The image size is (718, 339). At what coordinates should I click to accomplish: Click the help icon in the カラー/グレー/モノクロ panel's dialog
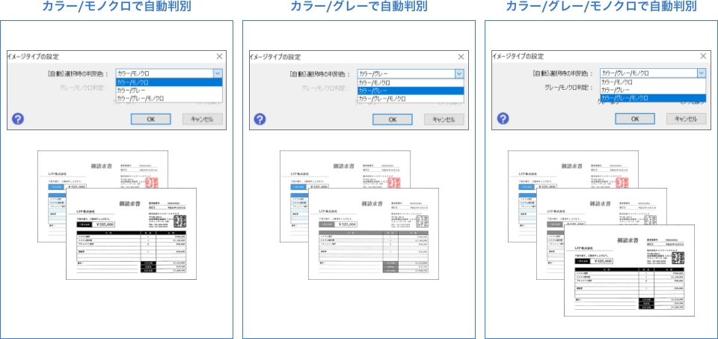[503, 118]
